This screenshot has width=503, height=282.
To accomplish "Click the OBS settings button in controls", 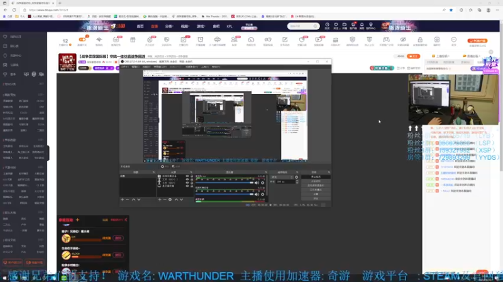I will click(316, 194).
